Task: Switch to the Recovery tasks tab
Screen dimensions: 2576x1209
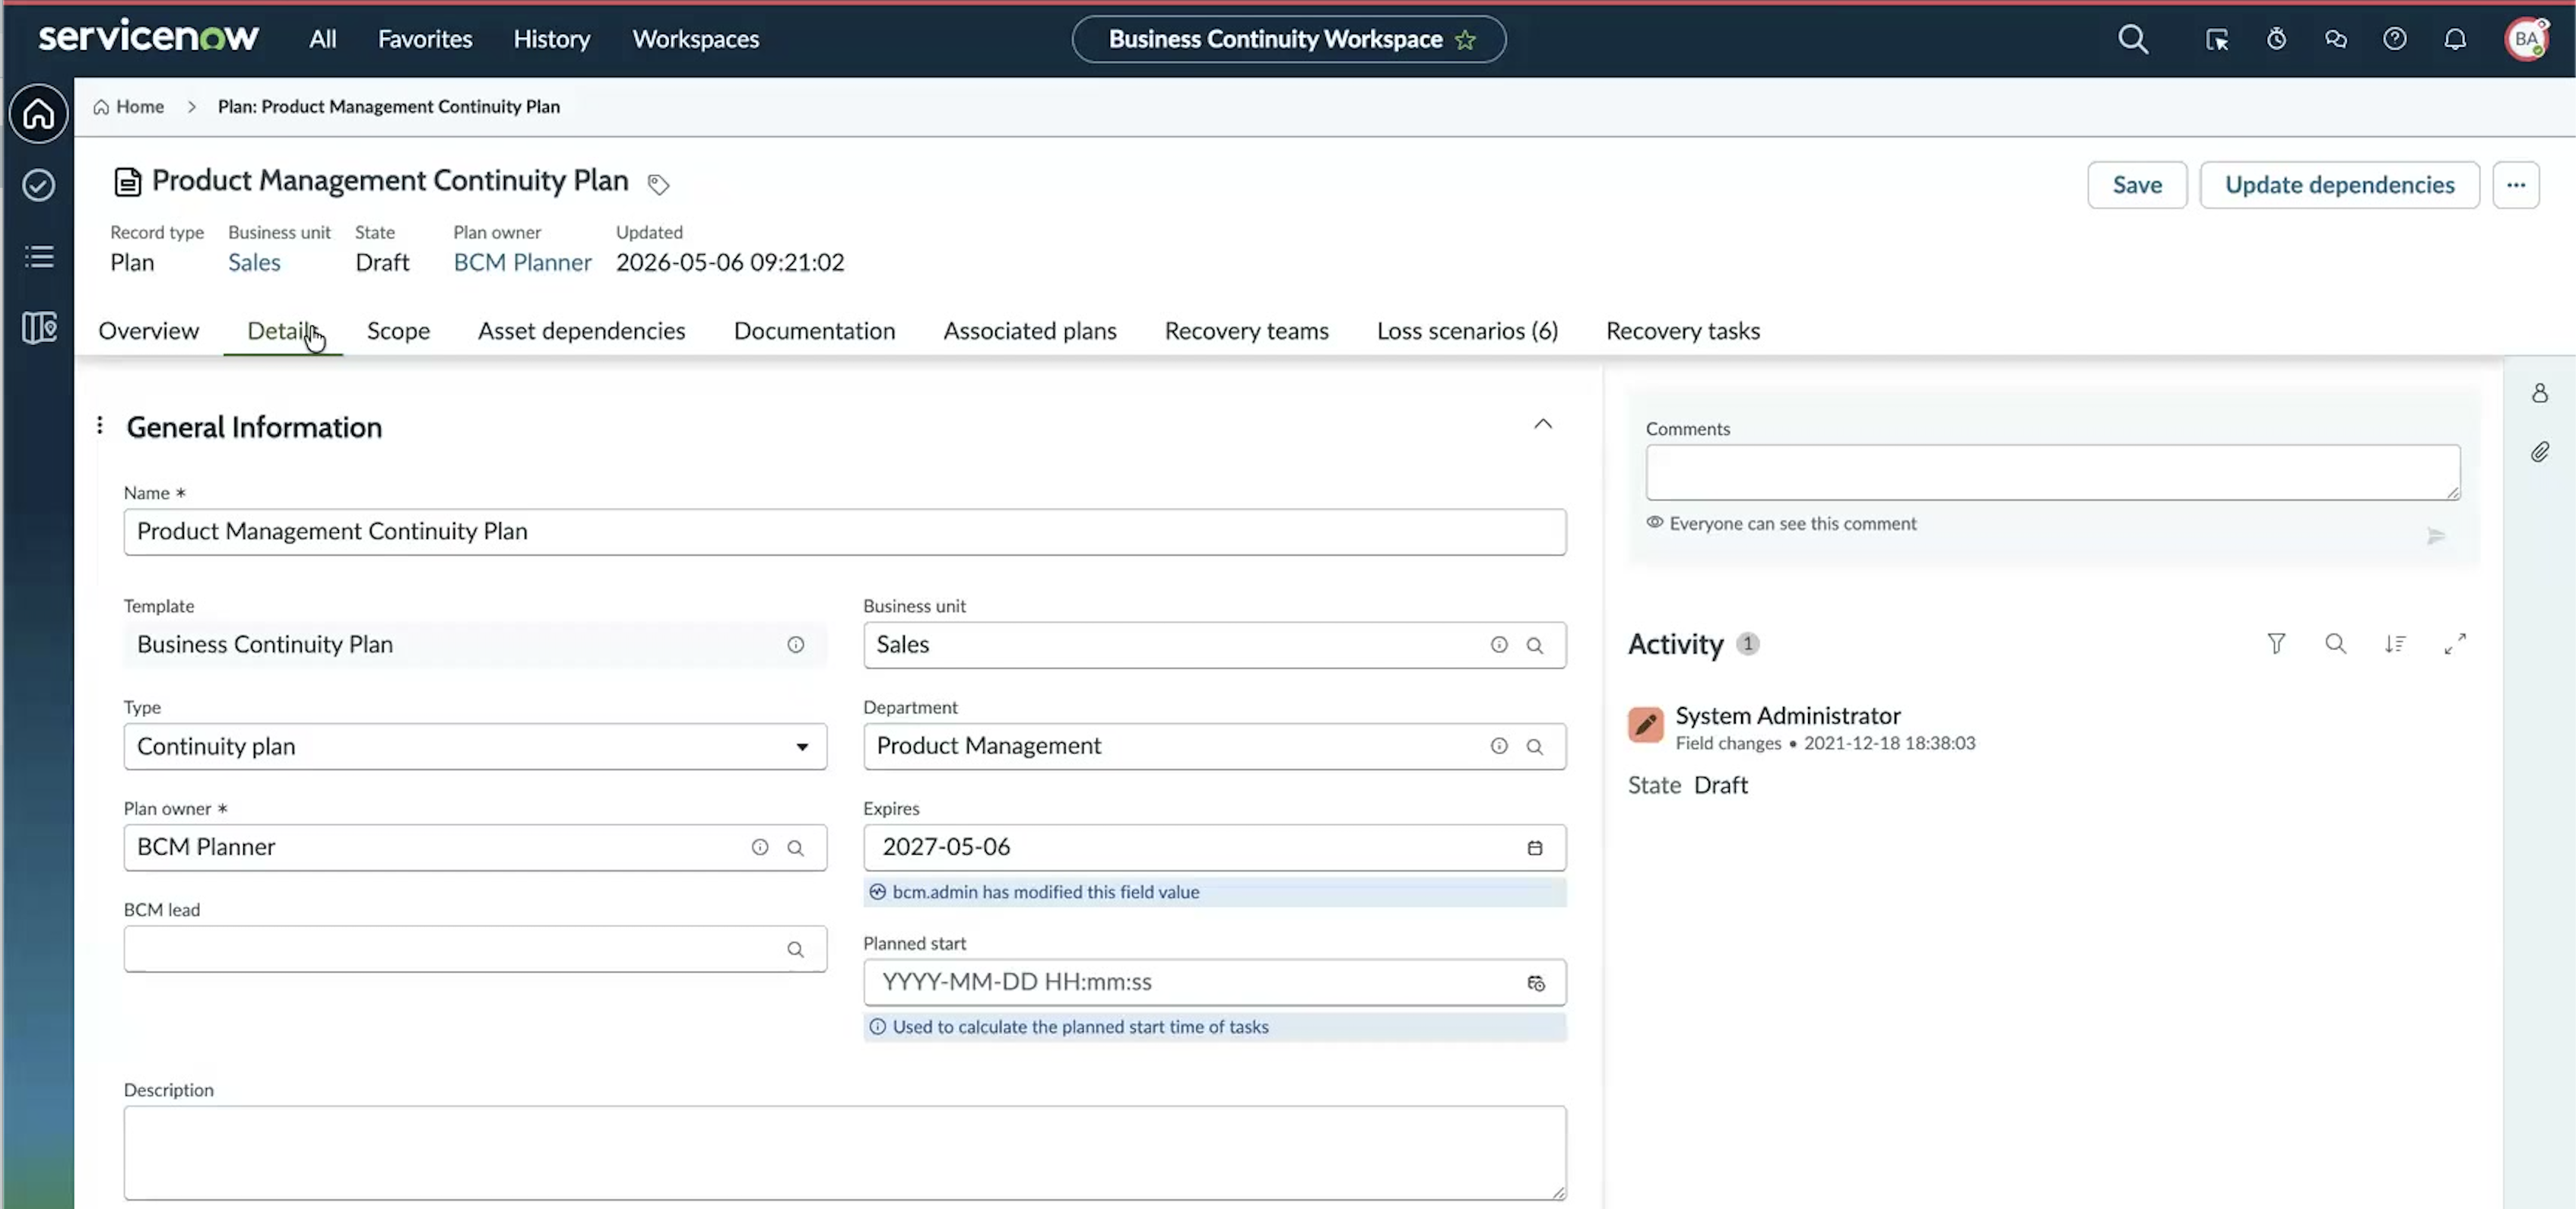Action: click(1683, 331)
